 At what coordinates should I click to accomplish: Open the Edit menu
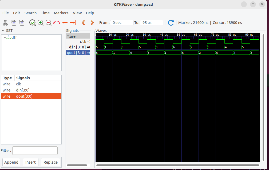click(x=17, y=13)
